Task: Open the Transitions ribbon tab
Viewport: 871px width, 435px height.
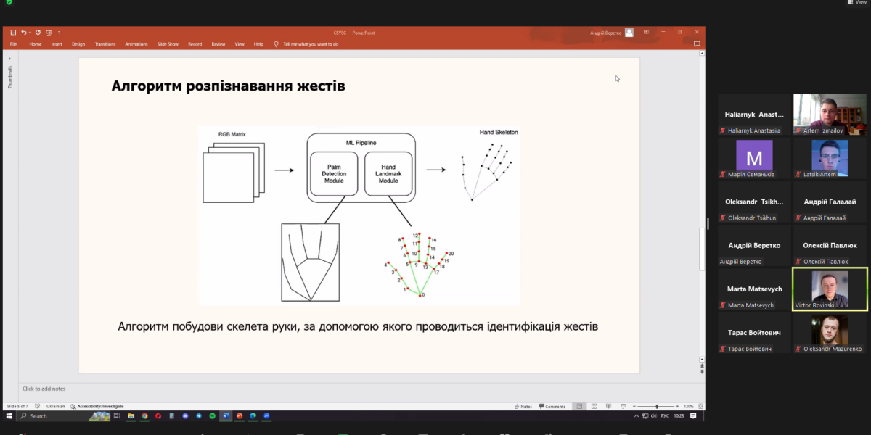Action: [105, 44]
